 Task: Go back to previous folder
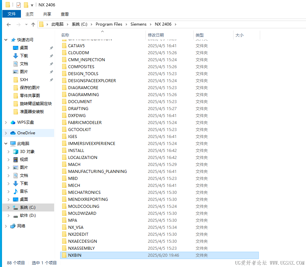9,24
